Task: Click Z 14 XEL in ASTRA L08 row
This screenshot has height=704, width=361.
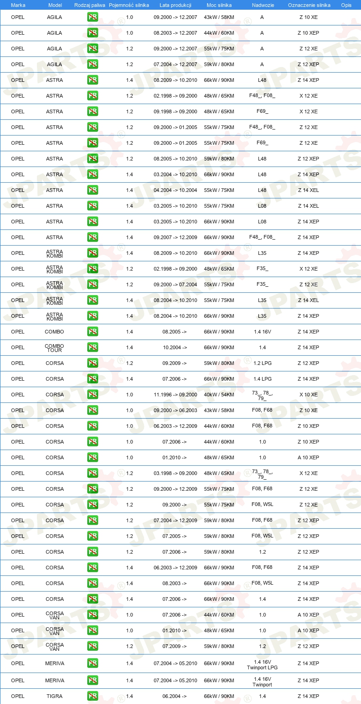Action: [x=308, y=206]
